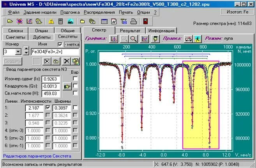Screen dimensions: 256x168
Task: Enable Вар checkbox for Квадруполь (Qs)
Action: pyautogui.click(x=75, y=86)
